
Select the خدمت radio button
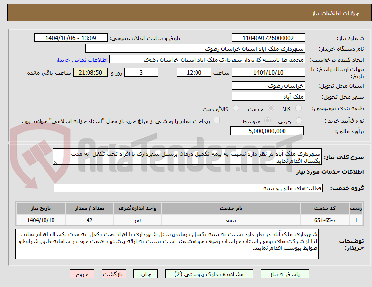pos(271,108)
